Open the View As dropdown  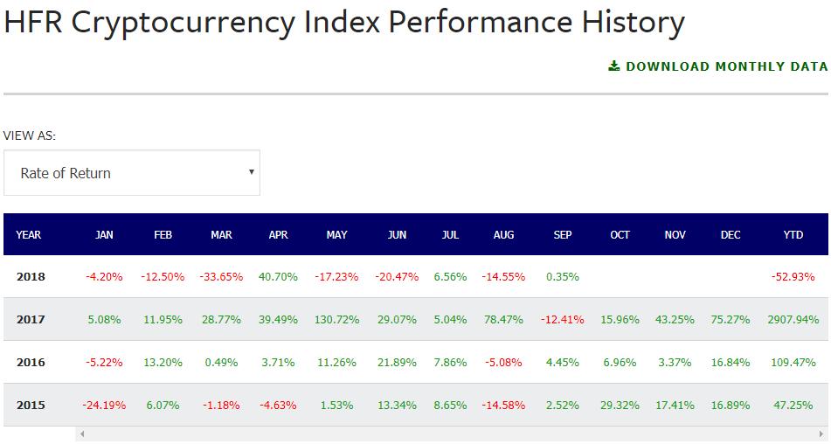131,173
